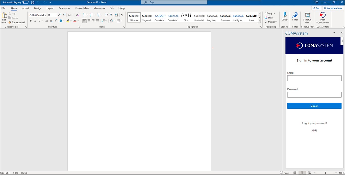Click the Søg search box in title bar
345x194 pixels.
coord(174,2)
